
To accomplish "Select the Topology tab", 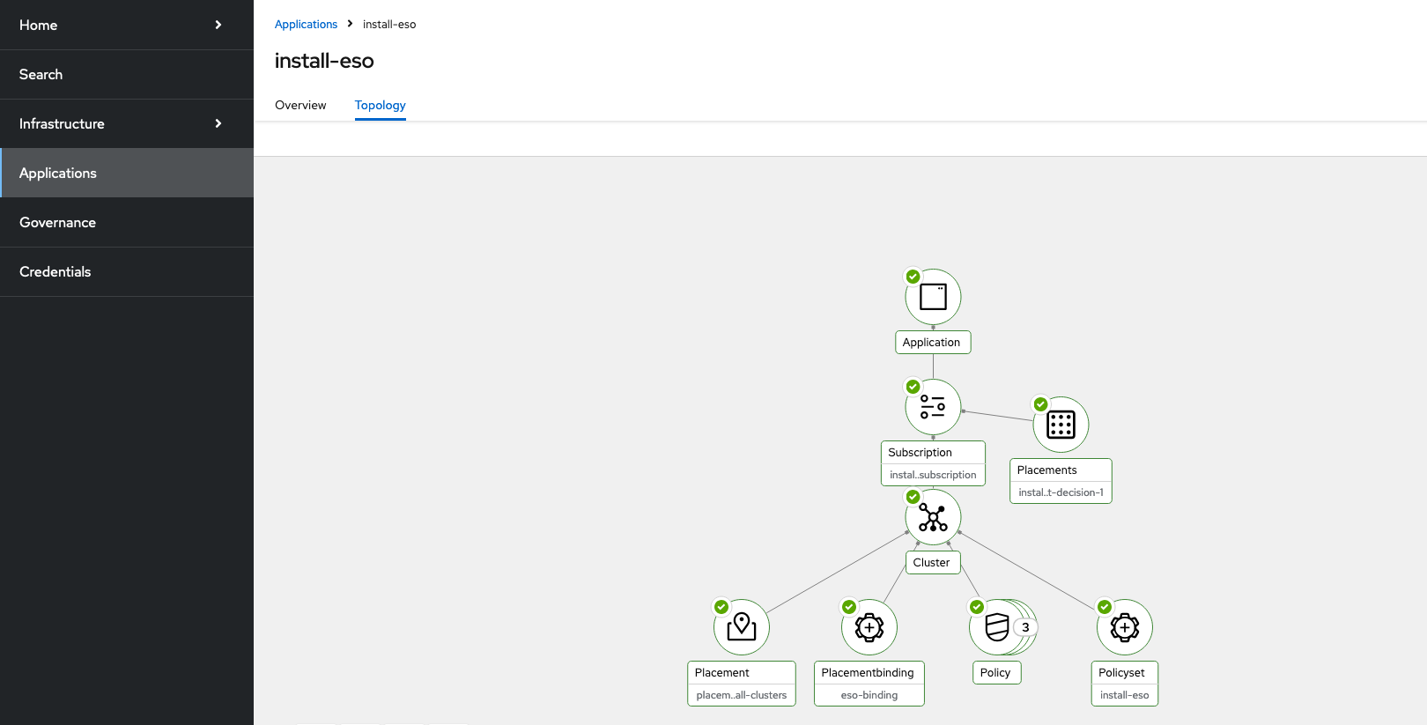I will 381,105.
